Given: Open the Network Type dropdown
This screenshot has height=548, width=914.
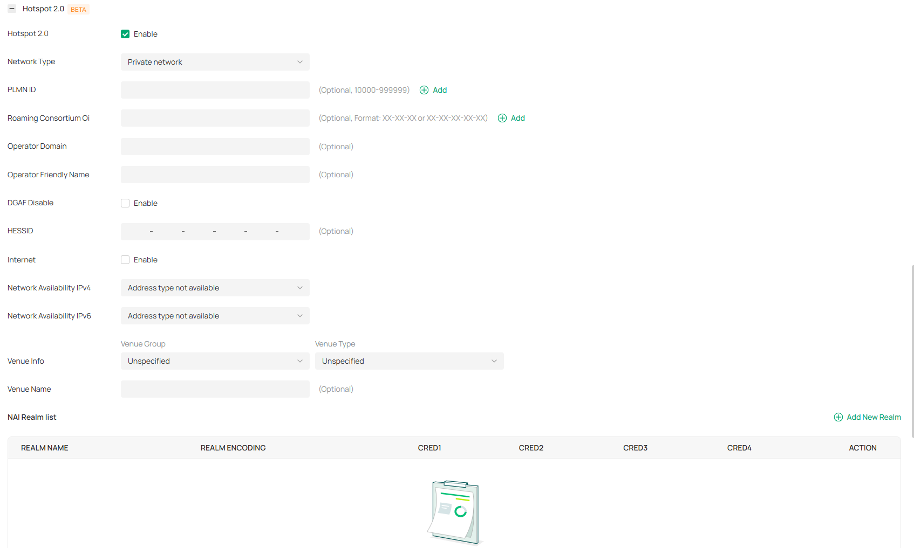Looking at the screenshot, I should click(x=215, y=62).
